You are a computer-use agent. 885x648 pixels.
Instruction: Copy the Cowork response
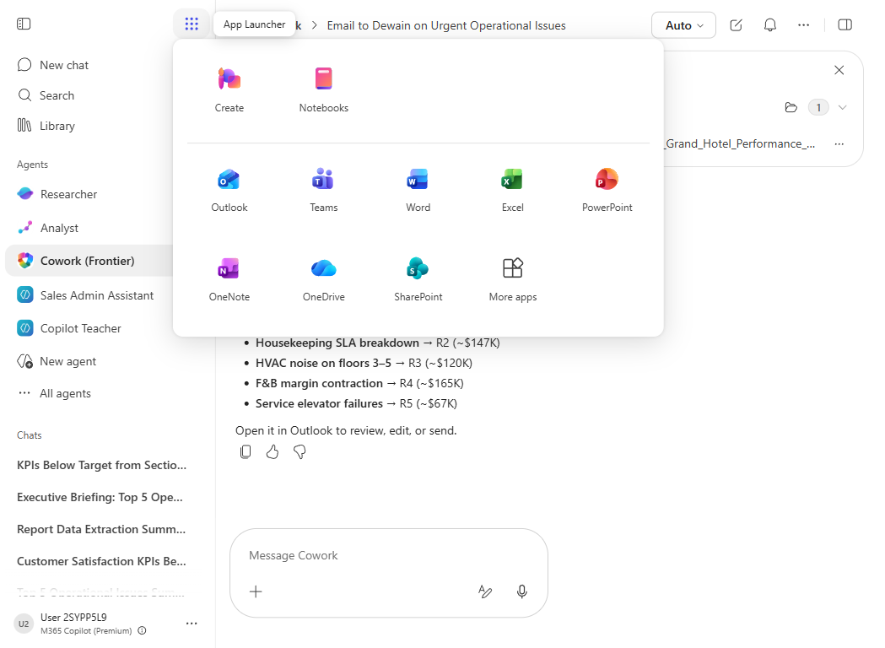[246, 452]
